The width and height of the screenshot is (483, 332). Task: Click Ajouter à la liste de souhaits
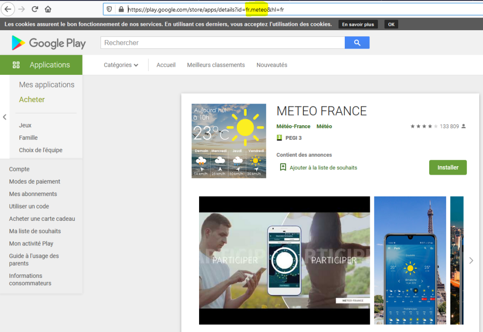pyautogui.click(x=323, y=168)
